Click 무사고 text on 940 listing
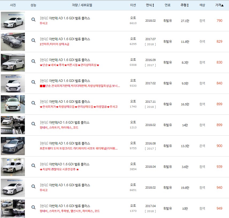Screen dimensions: 229x218 [44, 190]
